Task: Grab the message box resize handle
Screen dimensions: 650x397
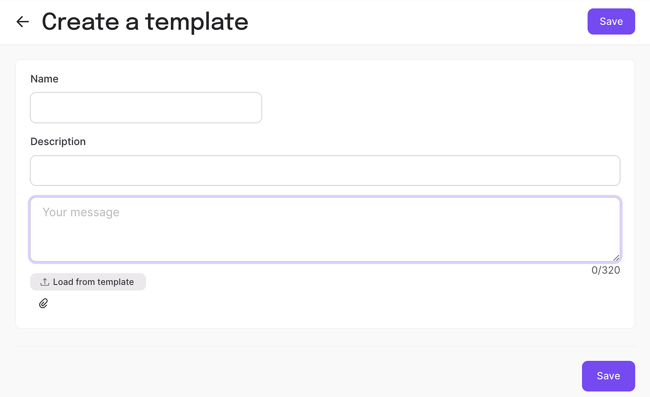Action: (616, 257)
